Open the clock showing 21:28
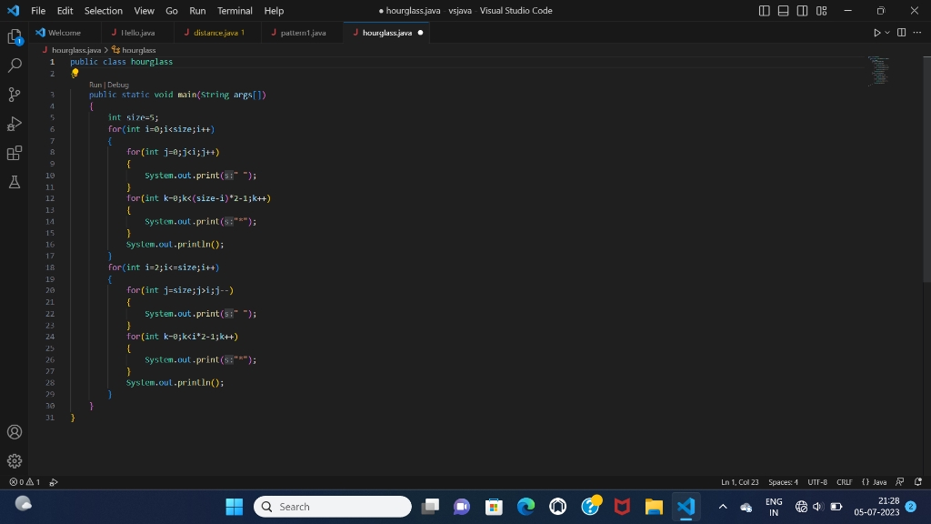The height and width of the screenshot is (524, 931). [x=877, y=507]
